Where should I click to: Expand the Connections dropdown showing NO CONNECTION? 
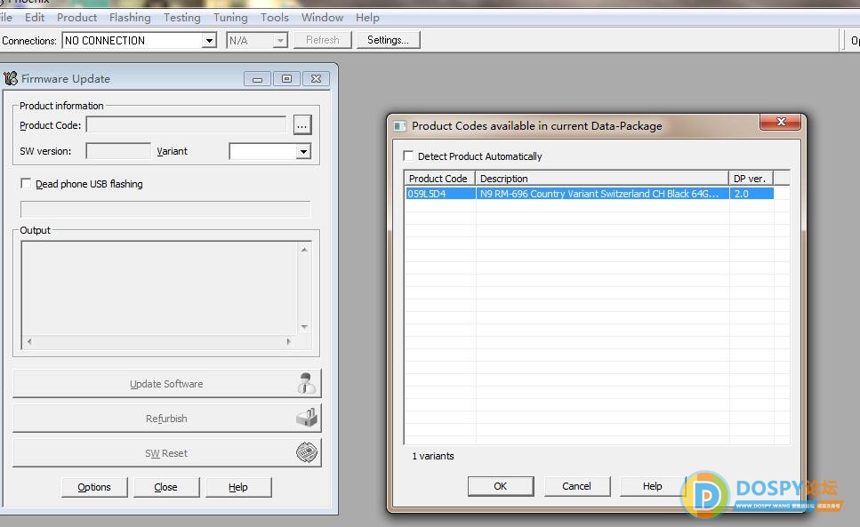coord(208,41)
